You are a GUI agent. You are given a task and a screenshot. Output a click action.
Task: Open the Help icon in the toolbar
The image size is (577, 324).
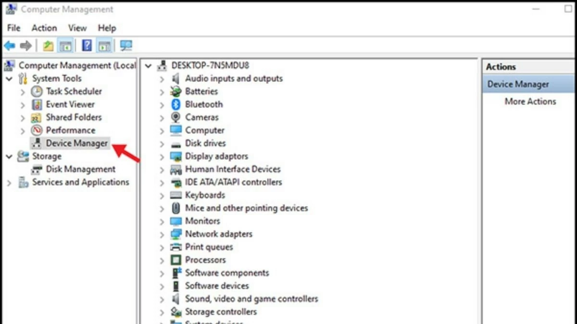pos(87,45)
